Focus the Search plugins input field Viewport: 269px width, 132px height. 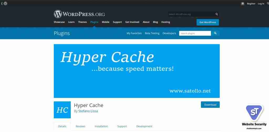(x=195, y=33)
